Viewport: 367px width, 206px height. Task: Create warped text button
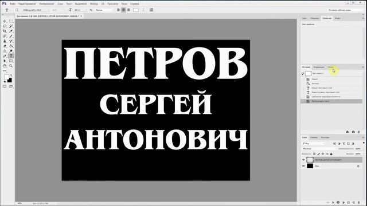(143, 10)
